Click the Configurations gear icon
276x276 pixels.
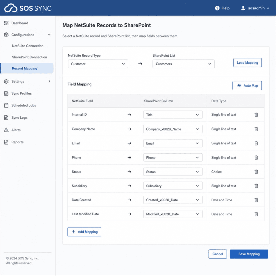6,35
